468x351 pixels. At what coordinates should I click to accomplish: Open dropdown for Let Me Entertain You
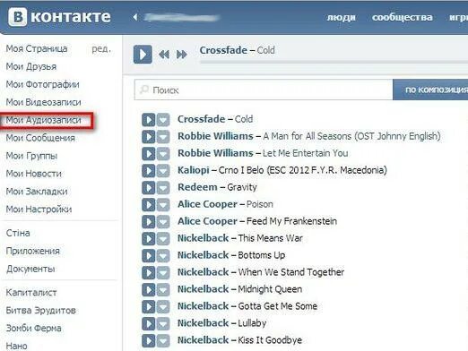tap(163, 154)
